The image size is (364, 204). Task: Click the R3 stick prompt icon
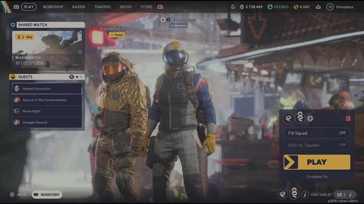pyautogui.click(x=233, y=6)
